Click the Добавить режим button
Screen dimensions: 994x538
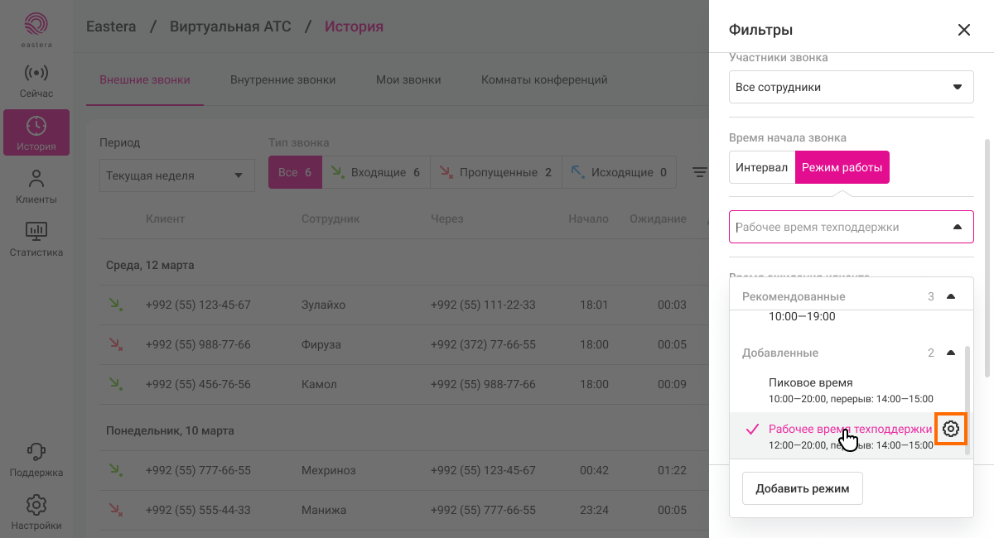coord(802,488)
